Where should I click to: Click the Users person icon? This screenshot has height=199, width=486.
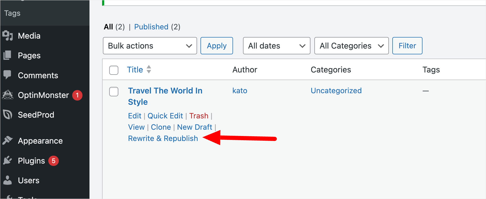coord(8,180)
